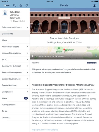
Task: Open the provost.unc.edu/aspsa link
Action: [45, 130]
